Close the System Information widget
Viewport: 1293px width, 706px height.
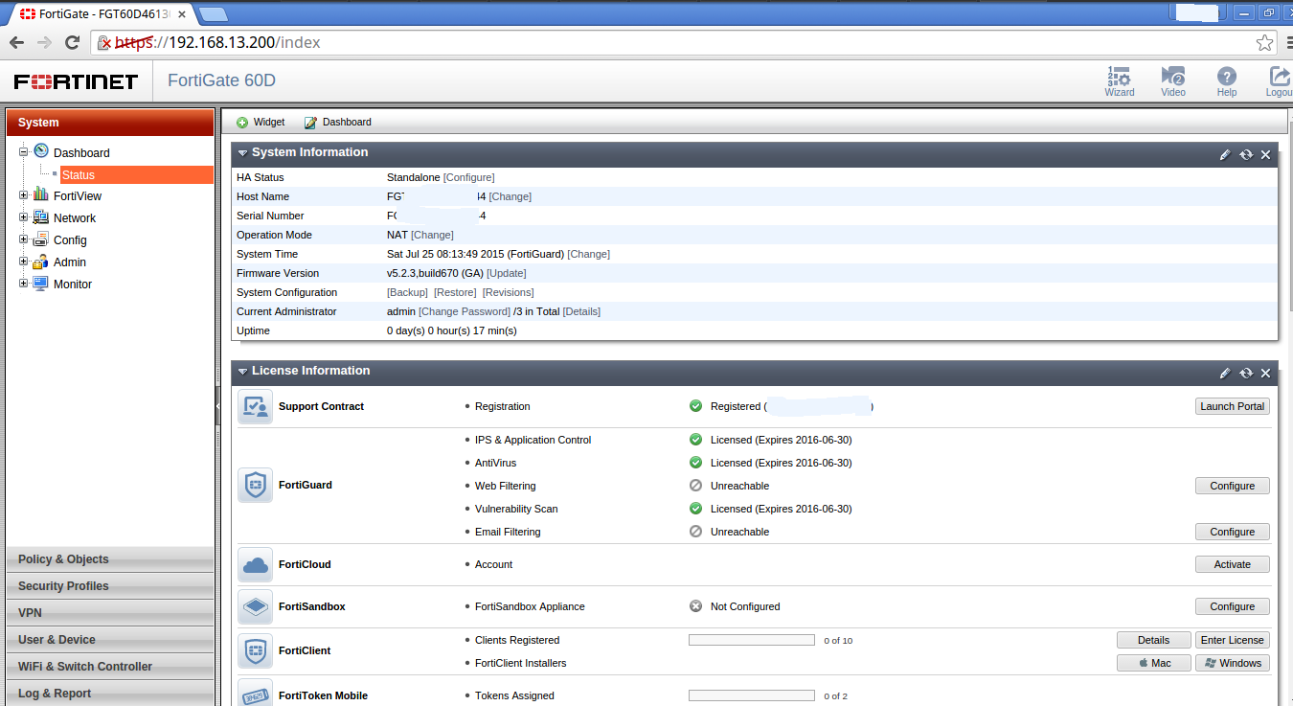1265,154
